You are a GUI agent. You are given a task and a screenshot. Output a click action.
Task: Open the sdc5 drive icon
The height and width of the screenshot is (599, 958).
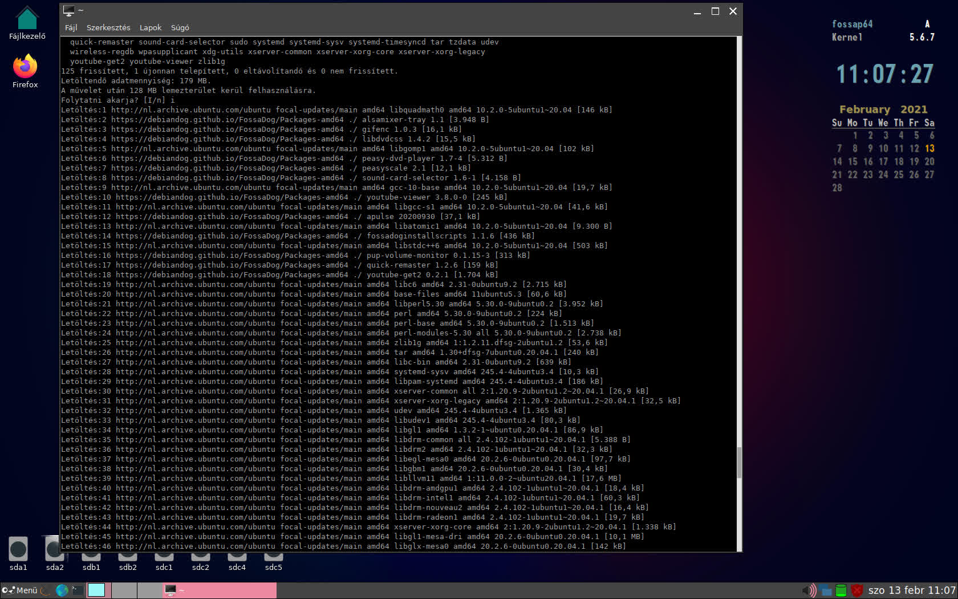(x=274, y=562)
